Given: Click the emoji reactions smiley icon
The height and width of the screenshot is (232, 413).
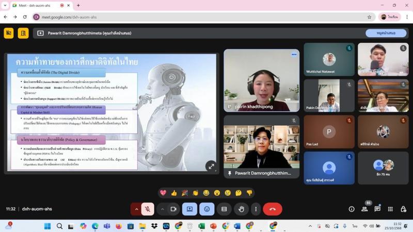Looking at the screenshot, I should point(207,209).
